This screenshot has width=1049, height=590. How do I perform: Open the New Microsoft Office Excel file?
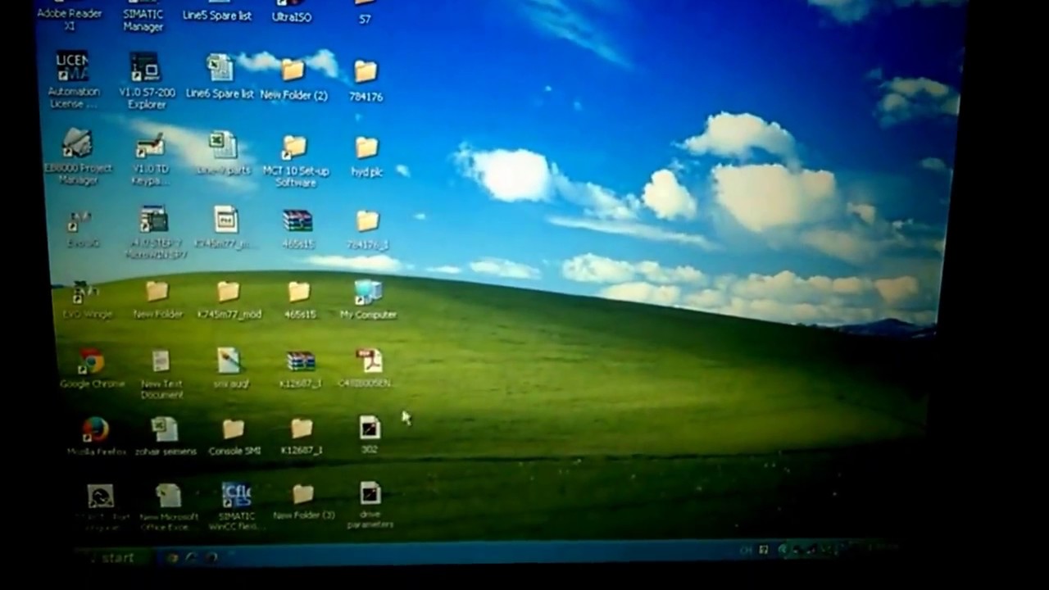169,507
